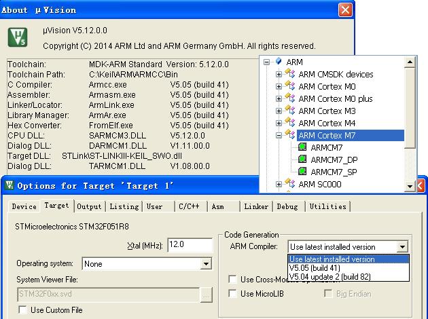The width and height of the screenshot is (428, 319).
Task: Toggle the Big Endian checkbox
Action: 328,294
